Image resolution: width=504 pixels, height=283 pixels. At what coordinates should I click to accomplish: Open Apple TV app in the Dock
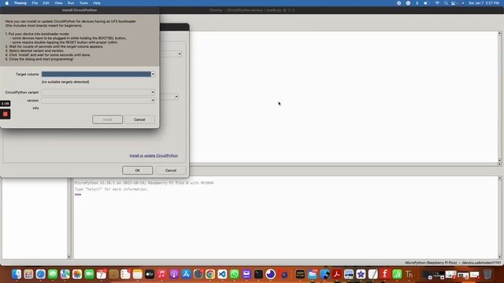click(x=150, y=274)
